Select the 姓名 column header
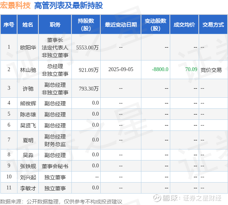 pyautogui.click(x=28, y=24)
